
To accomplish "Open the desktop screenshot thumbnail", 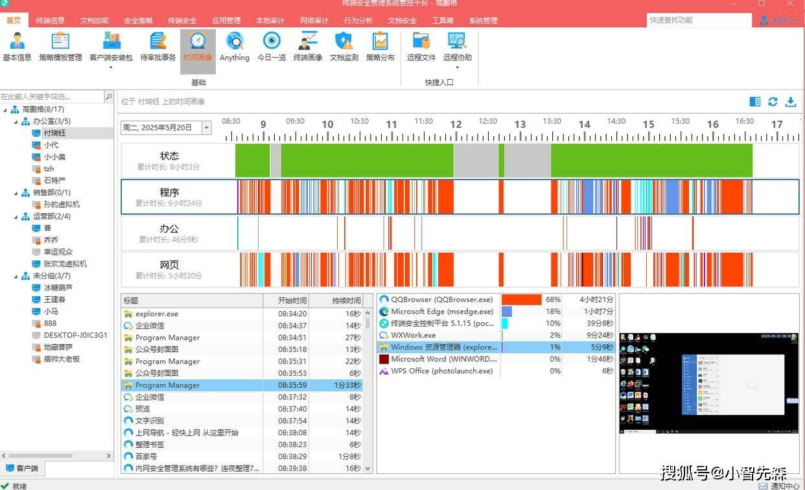I will (x=708, y=384).
